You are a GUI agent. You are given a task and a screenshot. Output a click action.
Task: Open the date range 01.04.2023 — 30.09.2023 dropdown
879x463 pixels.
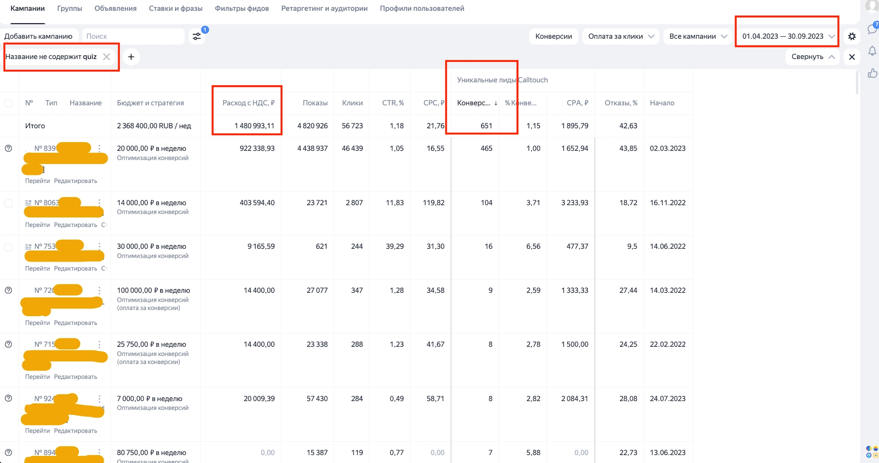pyautogui.click(x=787, y=36)
